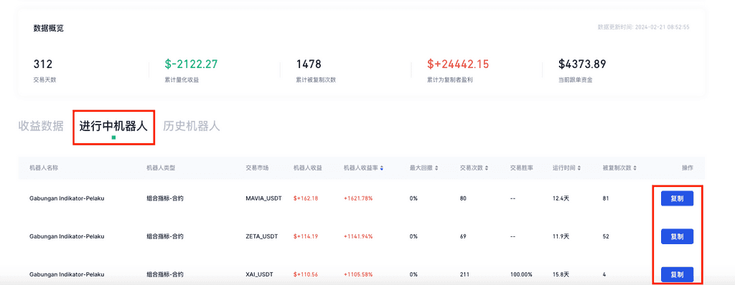Select 进行中机器人 tab
This screenshot has height=285, width=735.
click(113, 126)
